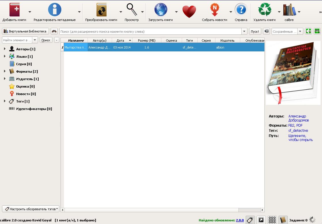Screen dimensions: 322x224
Task: Toggle the cover grid view button
Action: (272, 220)
